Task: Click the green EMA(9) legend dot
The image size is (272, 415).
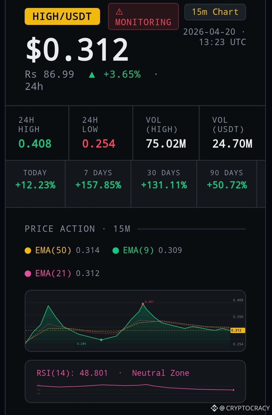Action: click(116, 251)
